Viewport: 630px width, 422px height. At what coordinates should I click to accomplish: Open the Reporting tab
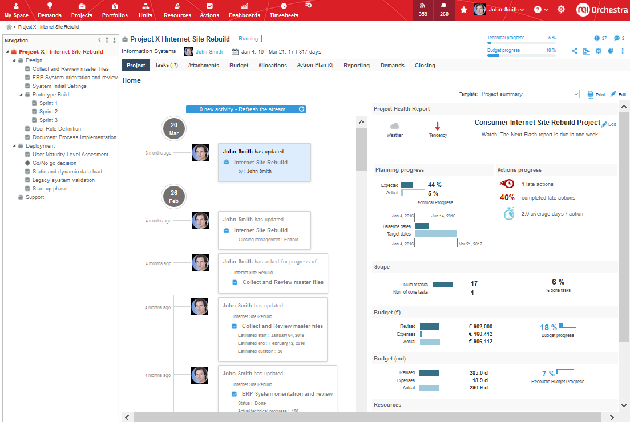[x=357, y=66]
